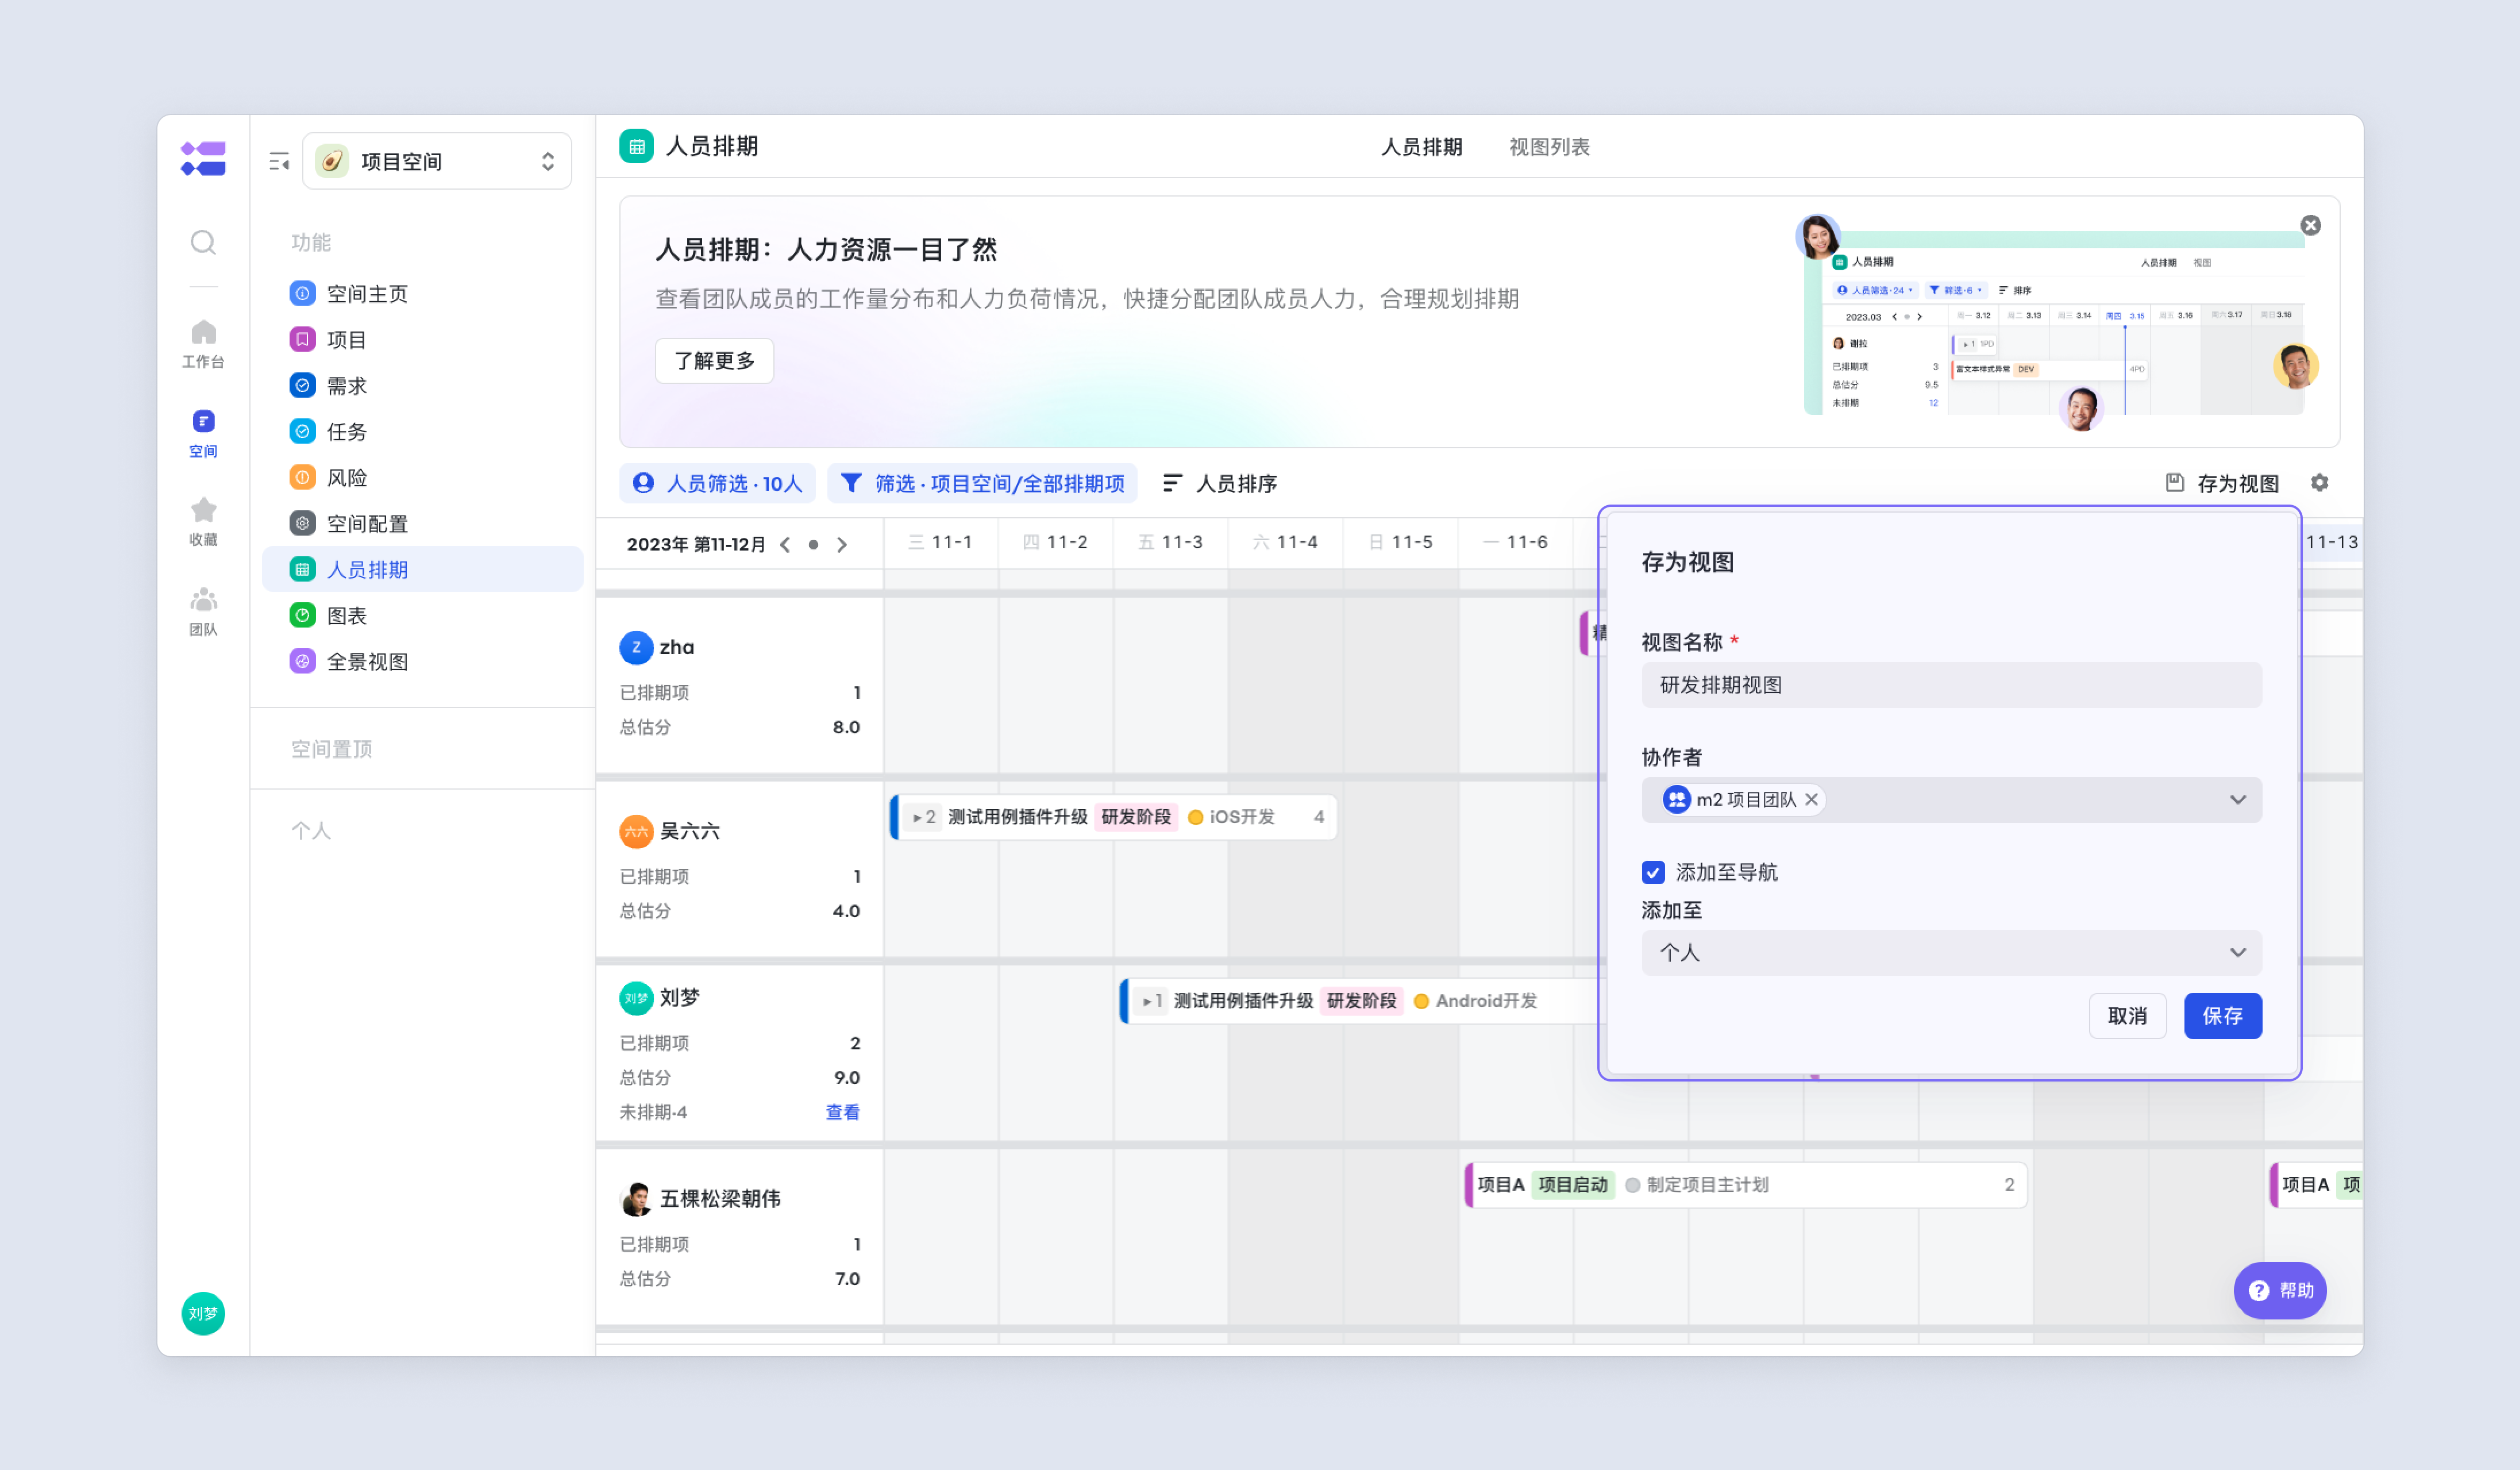Click the 11-1 date column header
Image resolution: width=2520 pixels, height=1470 pixels.
click(941, 542)
